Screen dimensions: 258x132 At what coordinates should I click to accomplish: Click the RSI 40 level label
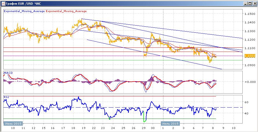(x=246, y=113)
